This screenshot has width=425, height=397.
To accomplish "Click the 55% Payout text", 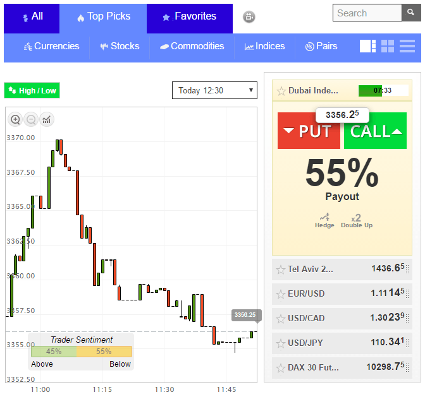I will (x=342, y=179).
